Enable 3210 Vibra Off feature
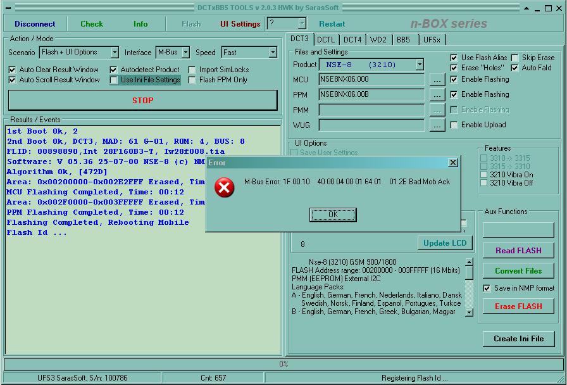The image size is (567, 385). [x=484, y=183]
